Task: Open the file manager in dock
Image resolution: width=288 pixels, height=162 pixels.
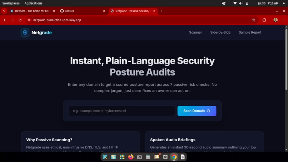Action: pos(148,157)
